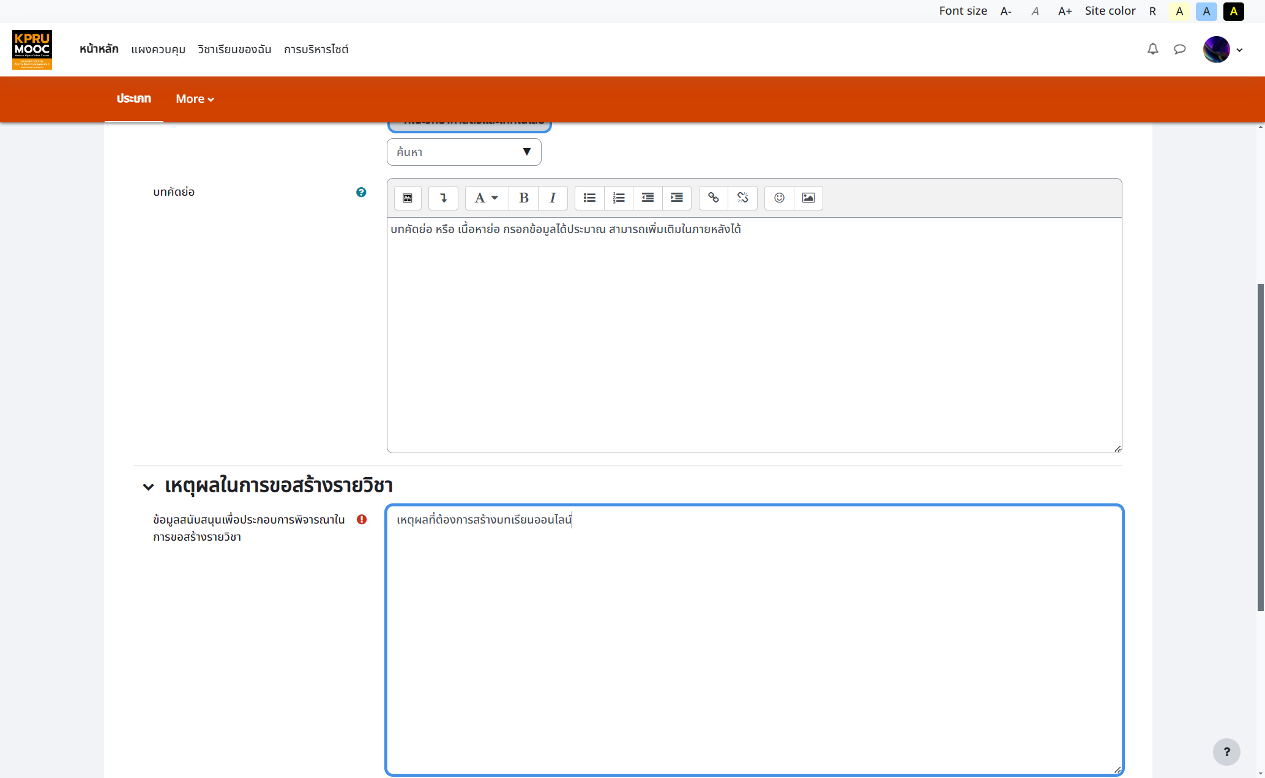Remove link with unlink icon

coord(742,198)
